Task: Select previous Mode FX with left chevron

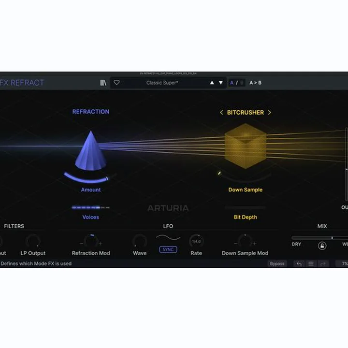Action: (221, 113)
